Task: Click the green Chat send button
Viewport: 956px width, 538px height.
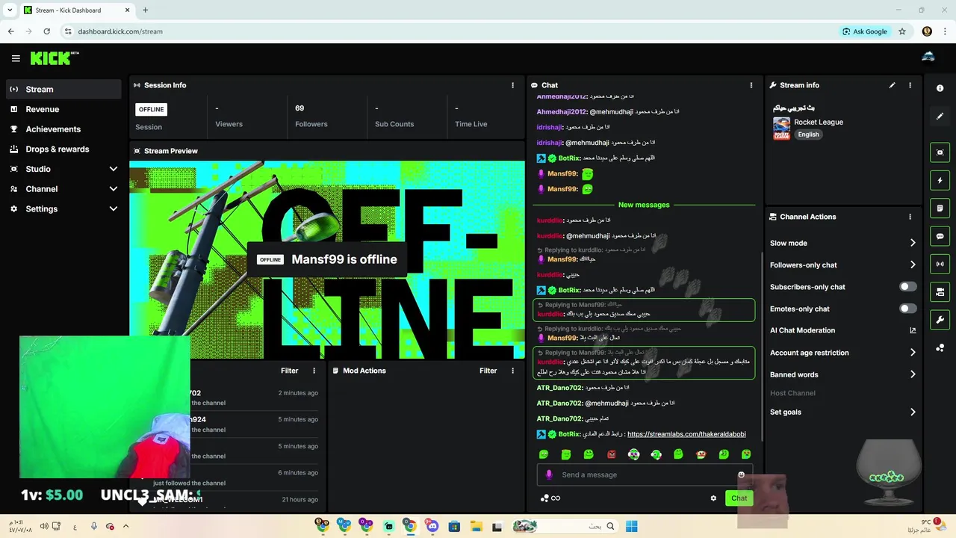Action: point(739,498)
